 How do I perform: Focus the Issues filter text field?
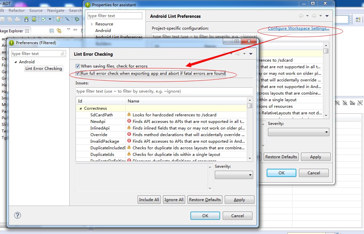coord(164,91)
